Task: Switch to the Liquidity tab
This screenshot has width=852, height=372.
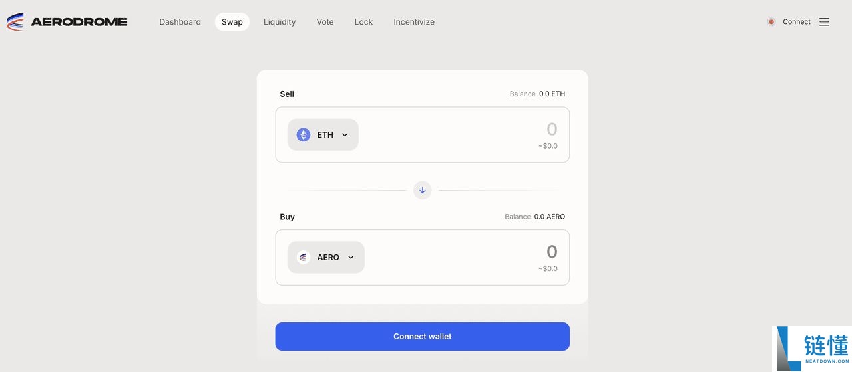Action: tap(280, 22)
